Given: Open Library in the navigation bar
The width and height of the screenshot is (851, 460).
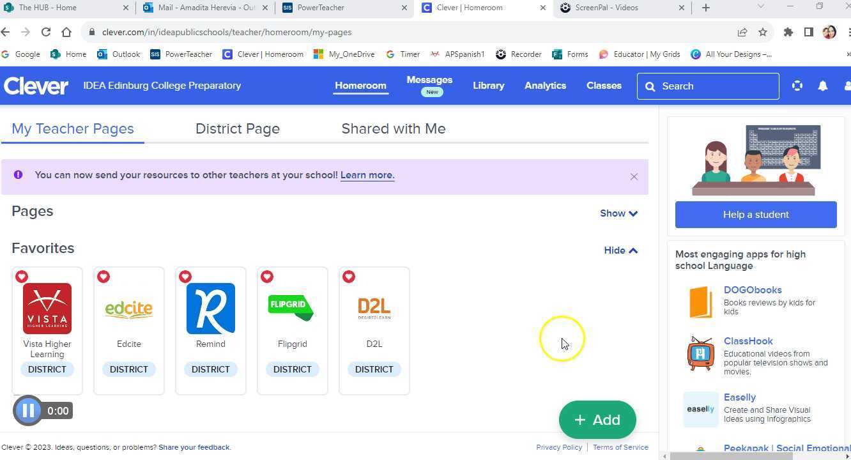Looking at the screenshot, I should point(489,86).
